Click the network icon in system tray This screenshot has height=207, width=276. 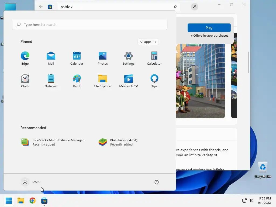244,201
